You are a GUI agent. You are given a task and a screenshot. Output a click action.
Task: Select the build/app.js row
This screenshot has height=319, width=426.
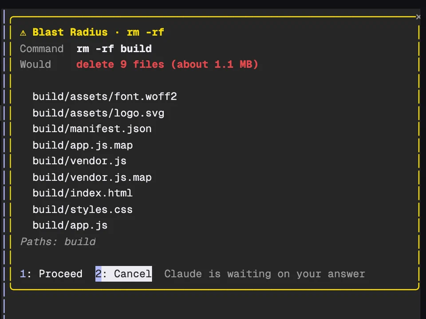(70, 225)
